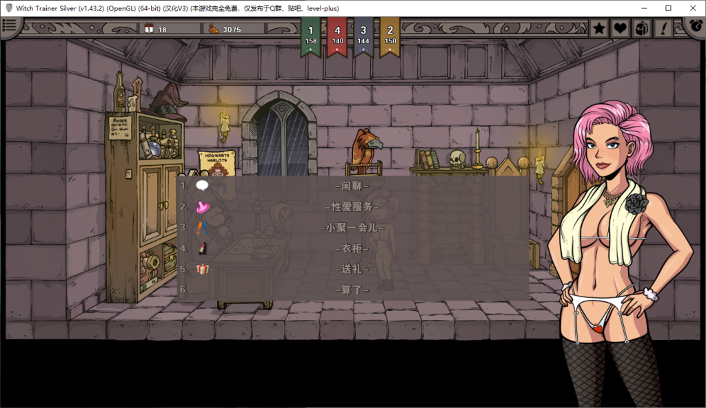Click the blue house banner showing 144

[x=363, y=36]
